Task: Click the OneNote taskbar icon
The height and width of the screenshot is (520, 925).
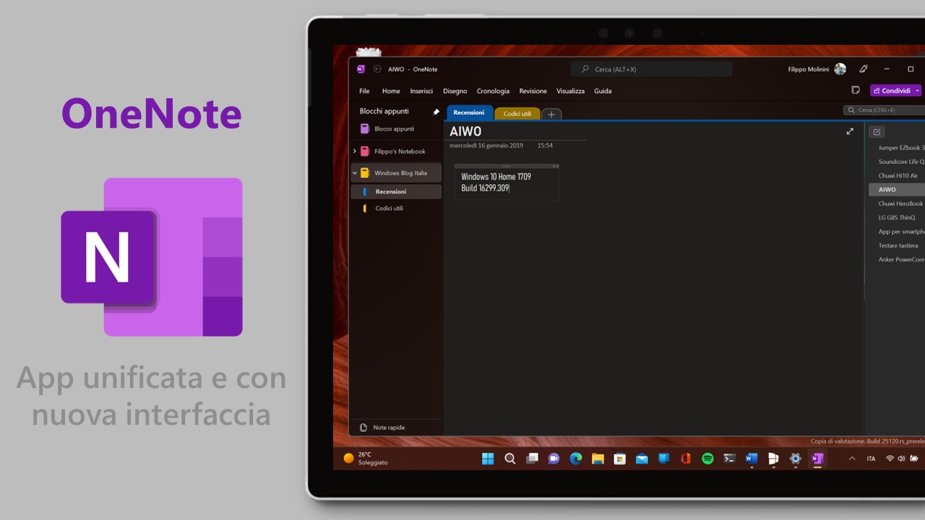Action: (x=817, y=459)
